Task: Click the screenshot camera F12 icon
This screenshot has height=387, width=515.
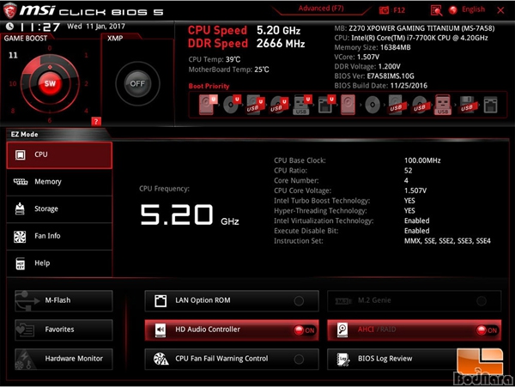Action: (384, 10)
